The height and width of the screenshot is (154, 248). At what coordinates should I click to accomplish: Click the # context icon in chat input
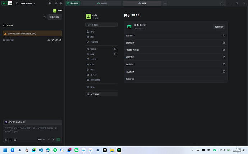(x=10, y=139)
